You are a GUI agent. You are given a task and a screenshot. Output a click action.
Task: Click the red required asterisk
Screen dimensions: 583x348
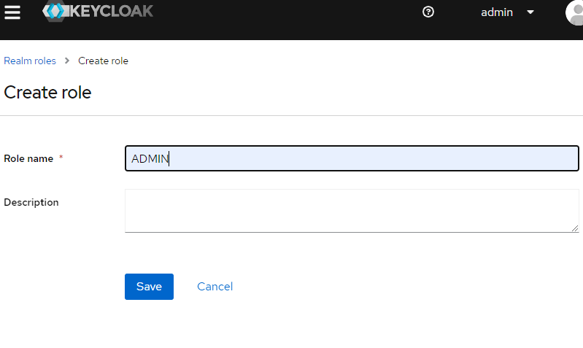tap(61, 158)
